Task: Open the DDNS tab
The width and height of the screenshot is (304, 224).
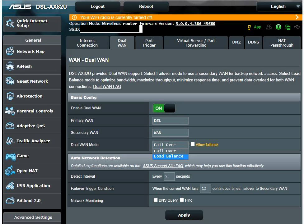Action: [253, 42]
